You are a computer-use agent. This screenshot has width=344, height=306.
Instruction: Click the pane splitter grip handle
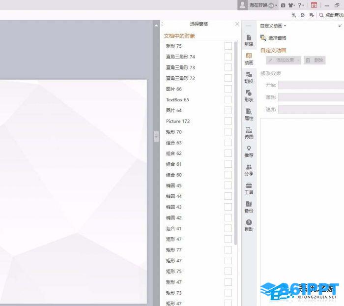156,136
